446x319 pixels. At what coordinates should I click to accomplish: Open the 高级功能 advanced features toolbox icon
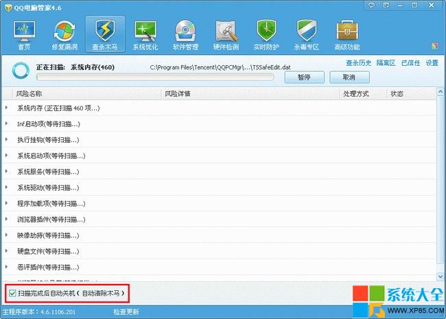pyautogui.click(x=347, y=35)
